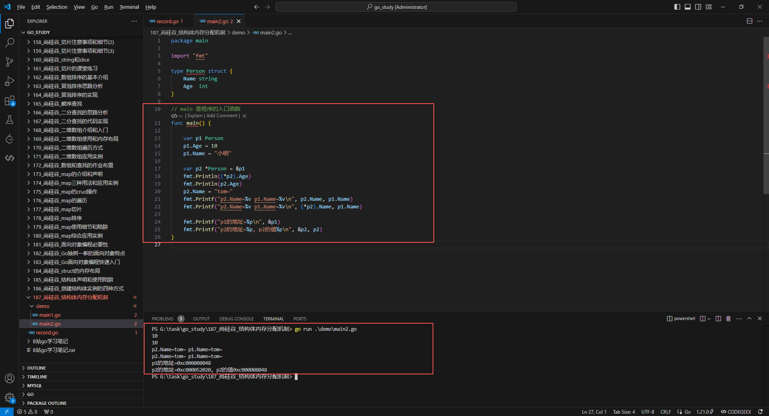Viewport: 769px width, 416px height.
Task: Open editor More Actions ellipsis
Action: (760, 21)
